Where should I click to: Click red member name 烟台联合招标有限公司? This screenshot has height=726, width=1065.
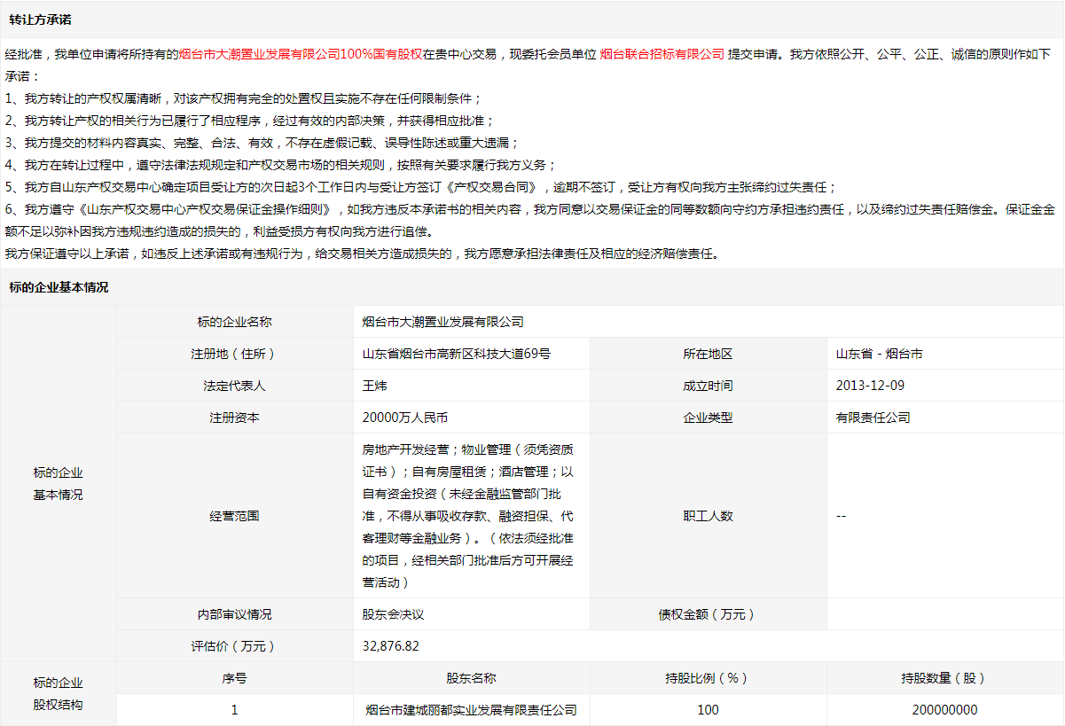pyautogui.click(x=662, y=53)
